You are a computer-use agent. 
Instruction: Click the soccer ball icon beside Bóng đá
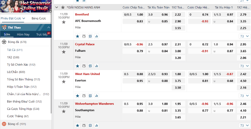tap(4, 42)
